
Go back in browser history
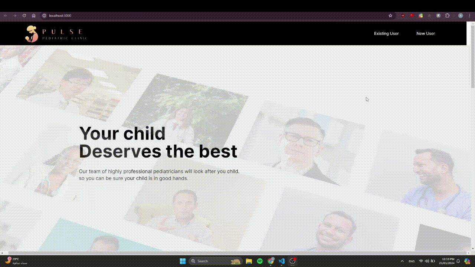(x=5, y=16)
